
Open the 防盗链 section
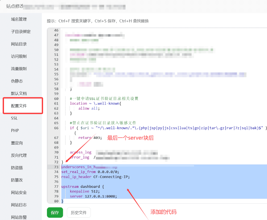point(17,168)
